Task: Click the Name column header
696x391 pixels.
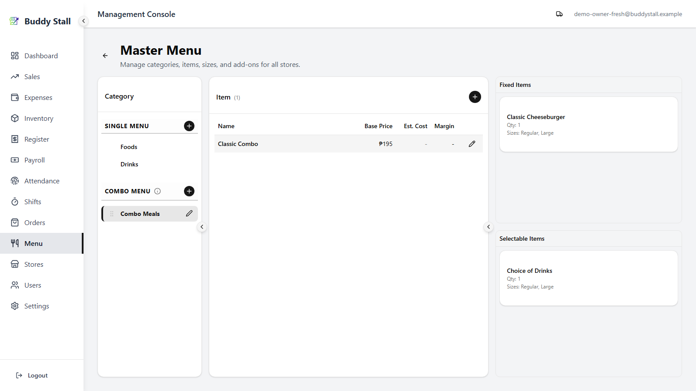Action: point(226,126)
